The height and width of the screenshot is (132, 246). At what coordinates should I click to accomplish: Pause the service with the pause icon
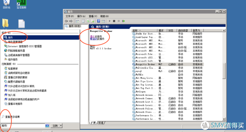(x=119, y=21)
